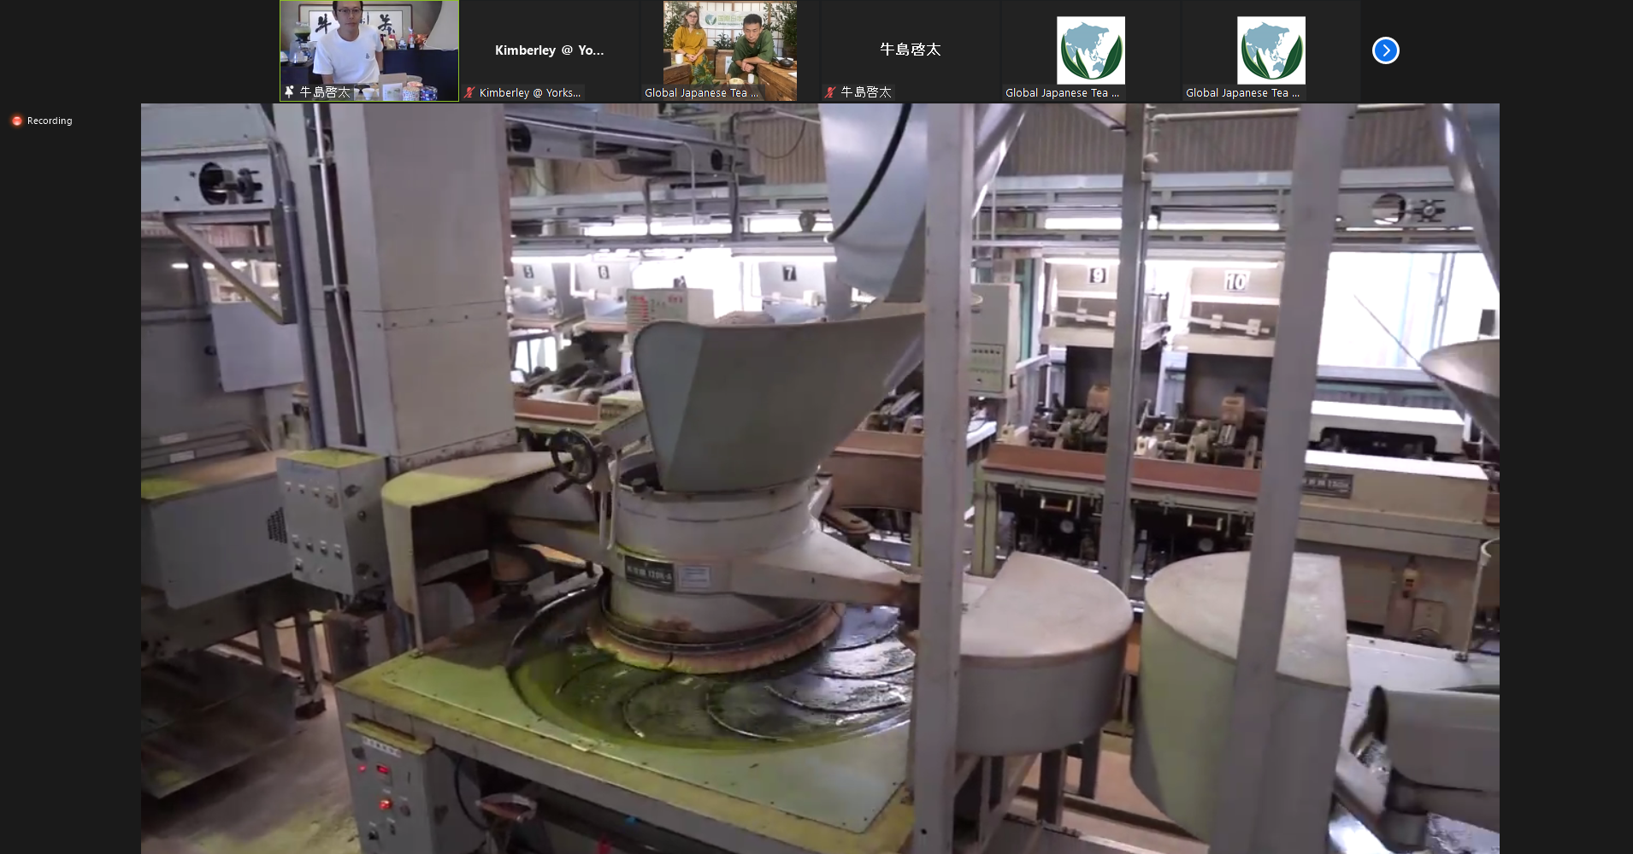
Task: Click the name label under the two seated people
Action: (x=701, y=92)
